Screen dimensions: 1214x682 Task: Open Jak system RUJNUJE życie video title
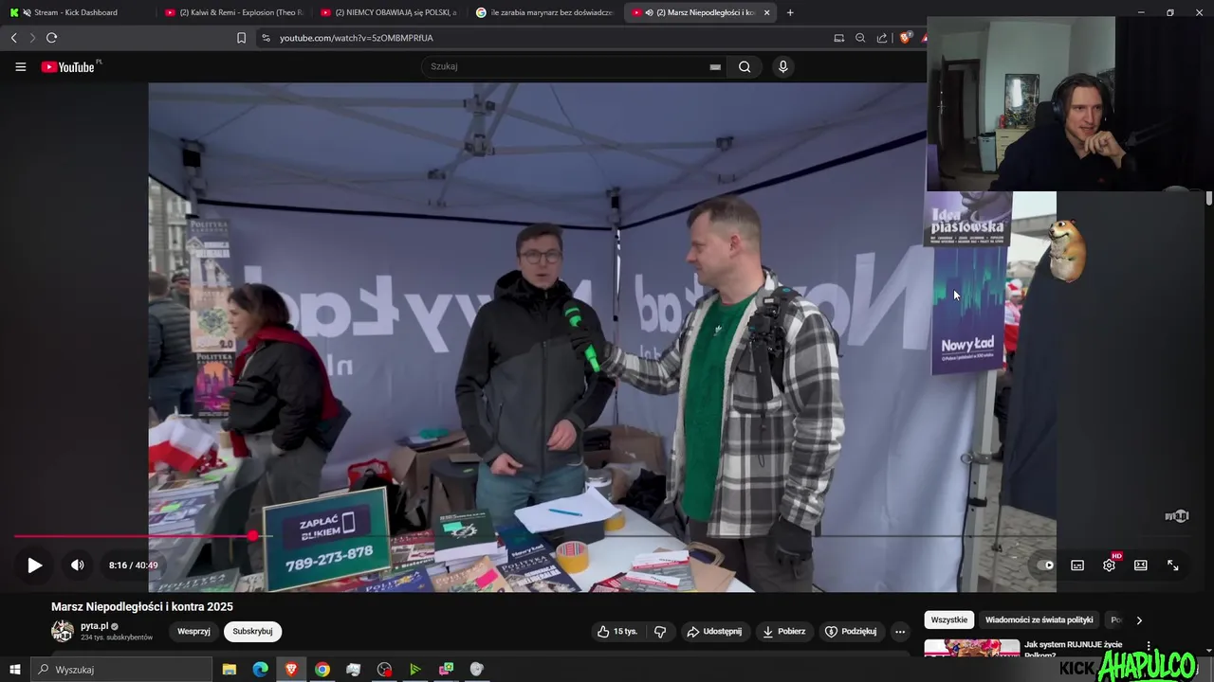tap(1074, 650)
